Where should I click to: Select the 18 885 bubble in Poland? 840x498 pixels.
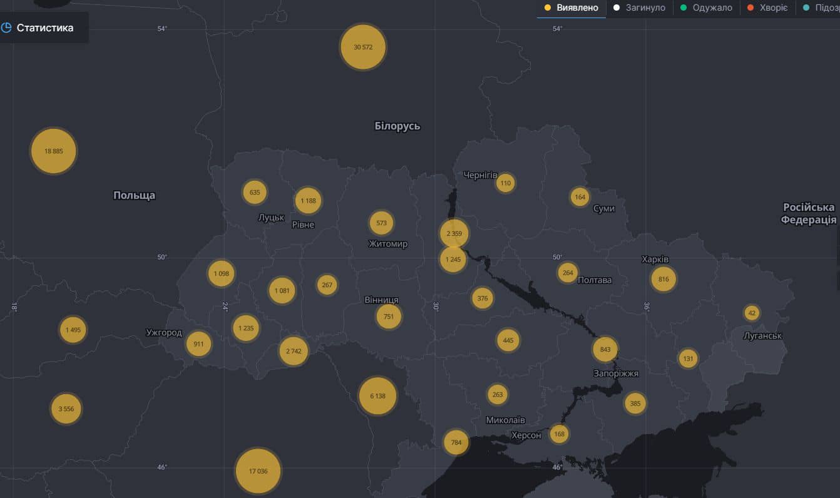[53, 151]
